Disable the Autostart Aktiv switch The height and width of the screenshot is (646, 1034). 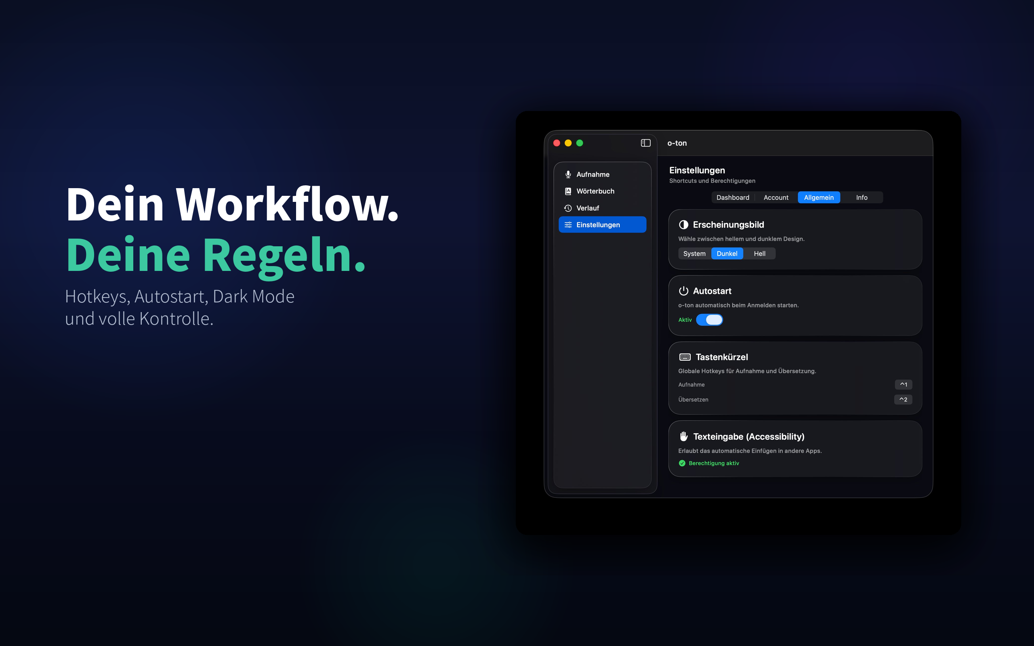710,320
